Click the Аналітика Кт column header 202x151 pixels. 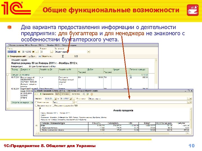point(68,71)
